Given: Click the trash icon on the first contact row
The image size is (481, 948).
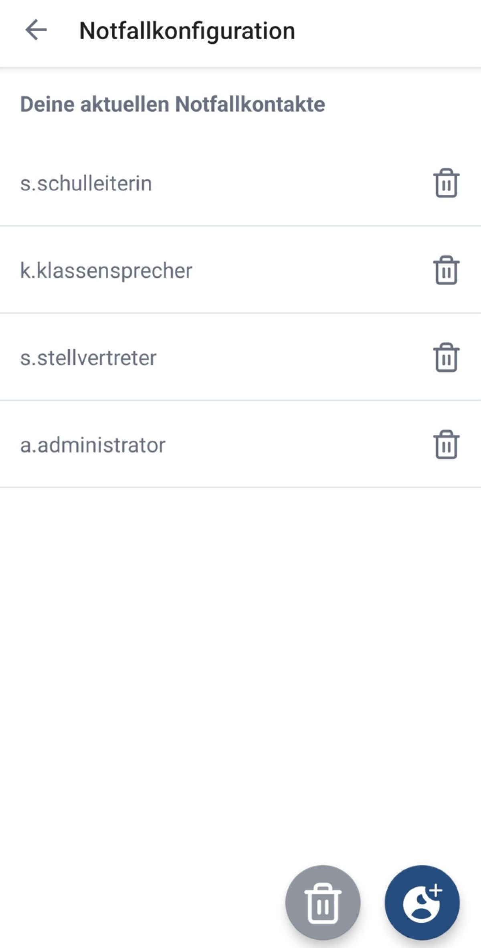Looking at the screenshot, I should click(446, 183).
